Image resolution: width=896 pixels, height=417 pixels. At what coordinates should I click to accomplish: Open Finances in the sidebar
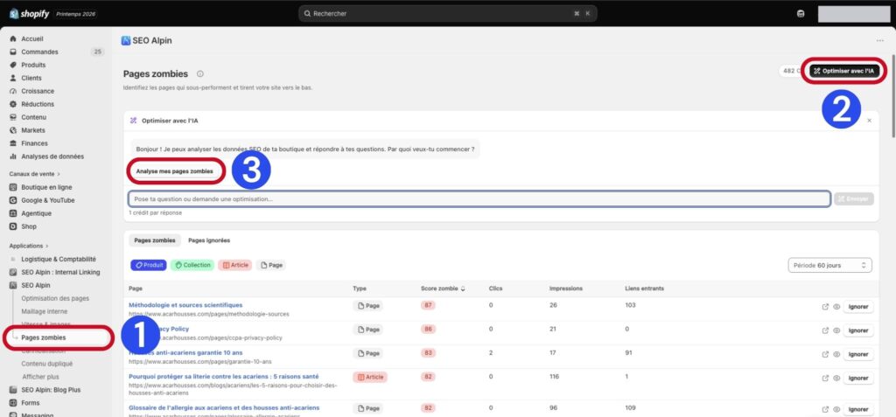[34, 143]
